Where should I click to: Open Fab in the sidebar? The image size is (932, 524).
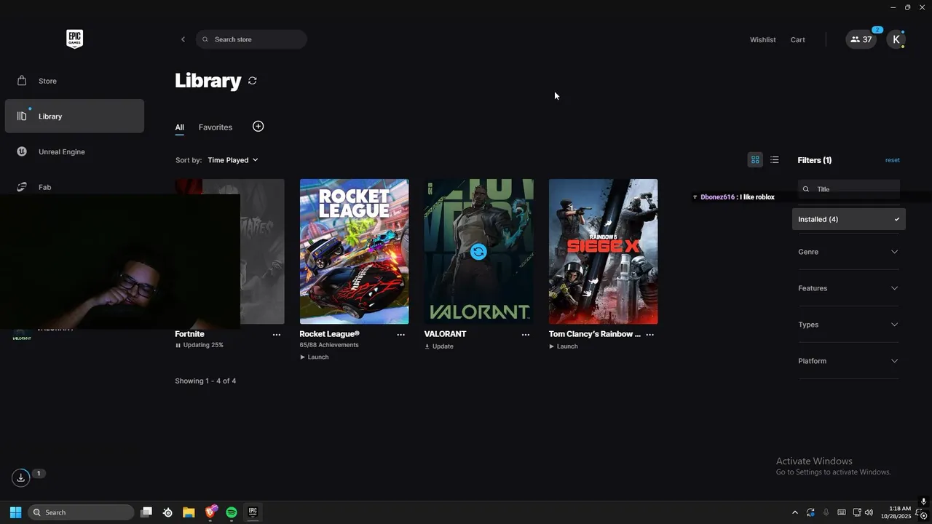pyautogui.click(x=74, y=187)
